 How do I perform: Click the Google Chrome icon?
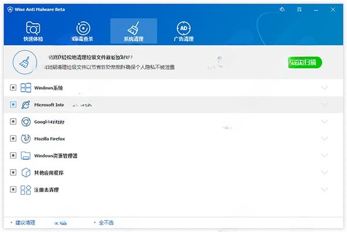click(26, 121)
